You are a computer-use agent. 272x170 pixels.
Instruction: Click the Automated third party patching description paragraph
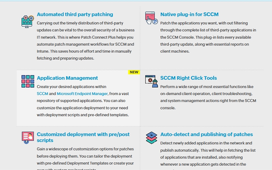pyautogui.click(x=86, y=41)
